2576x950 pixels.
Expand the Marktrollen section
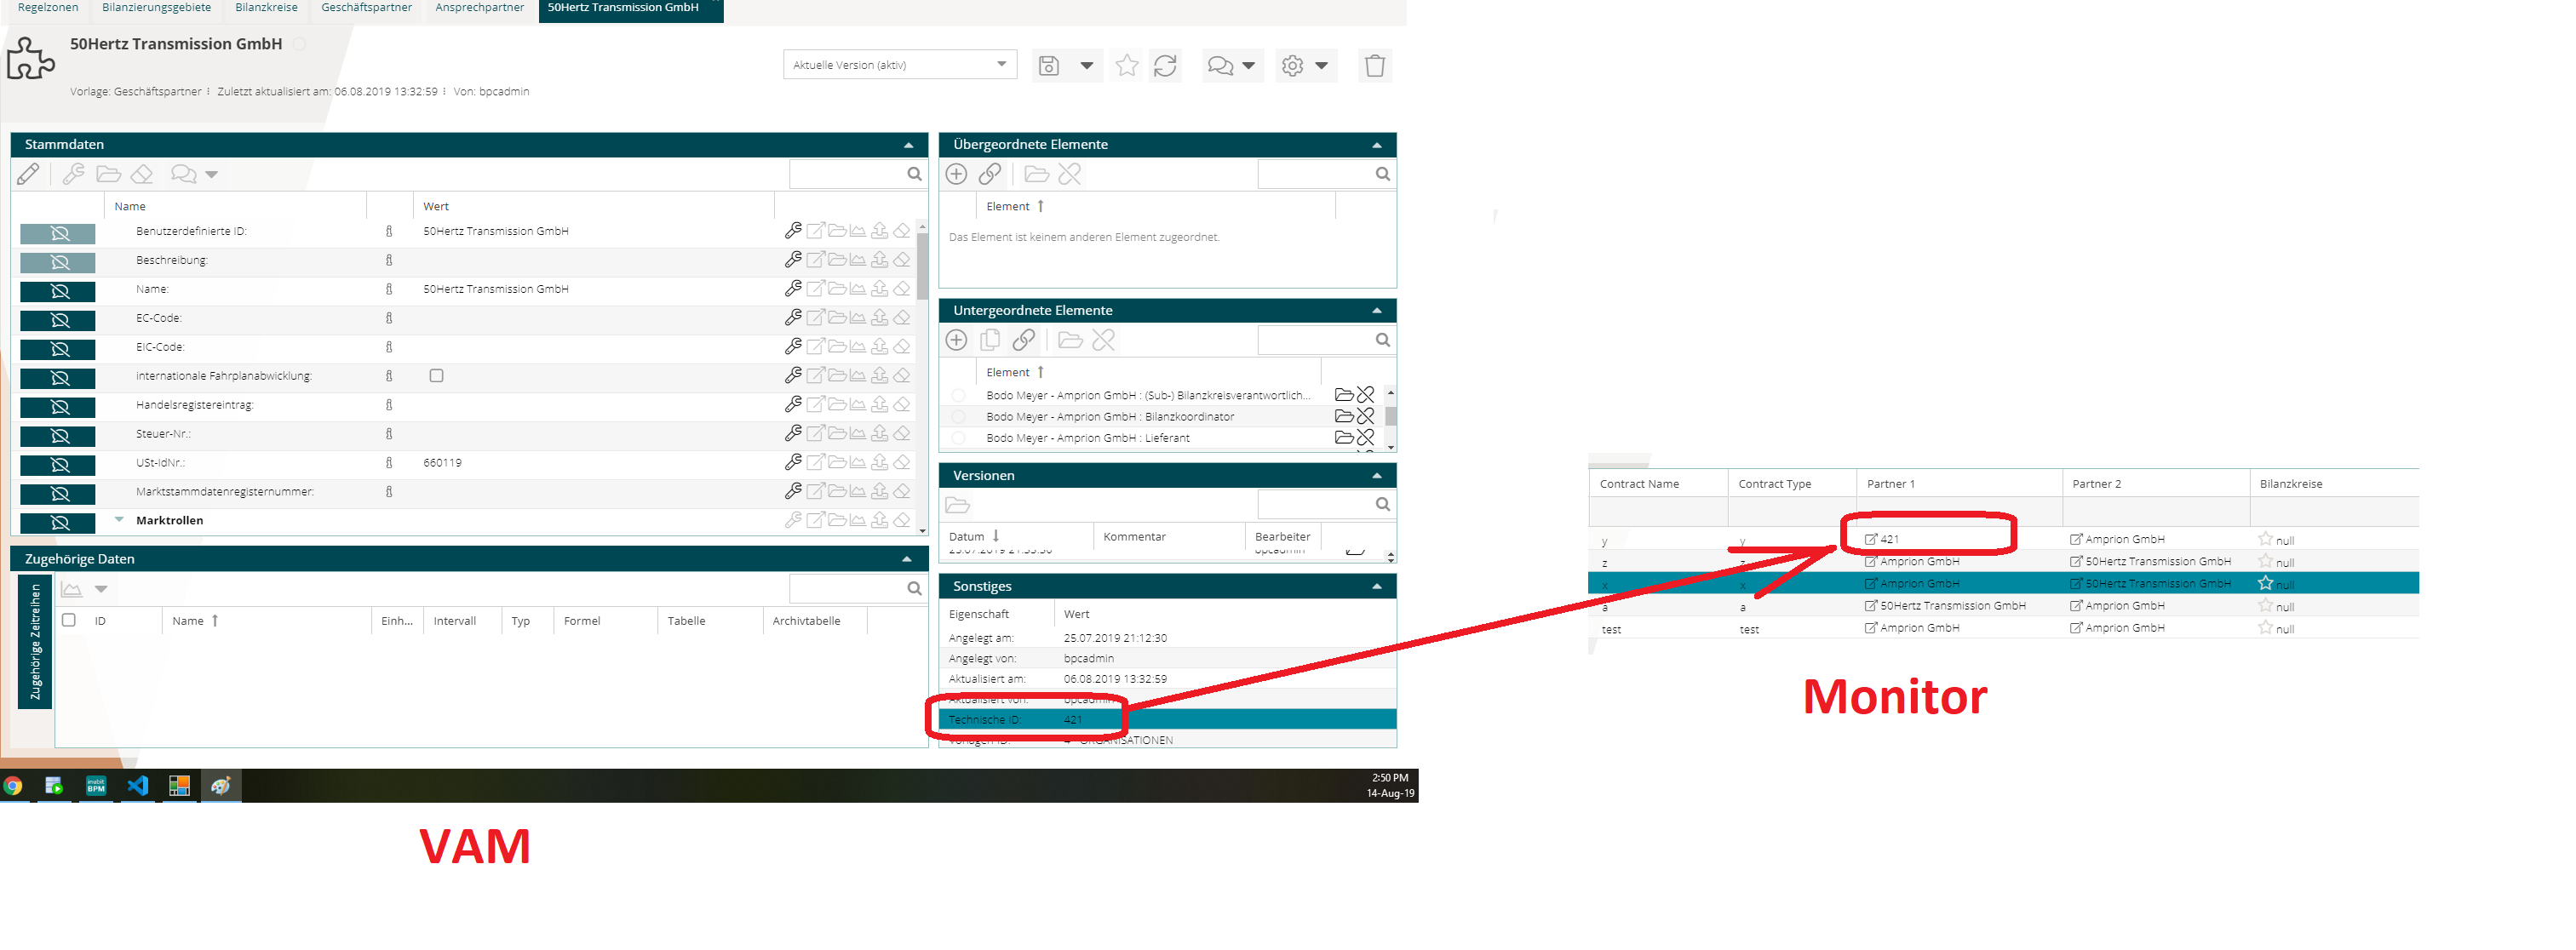point(120,520)
